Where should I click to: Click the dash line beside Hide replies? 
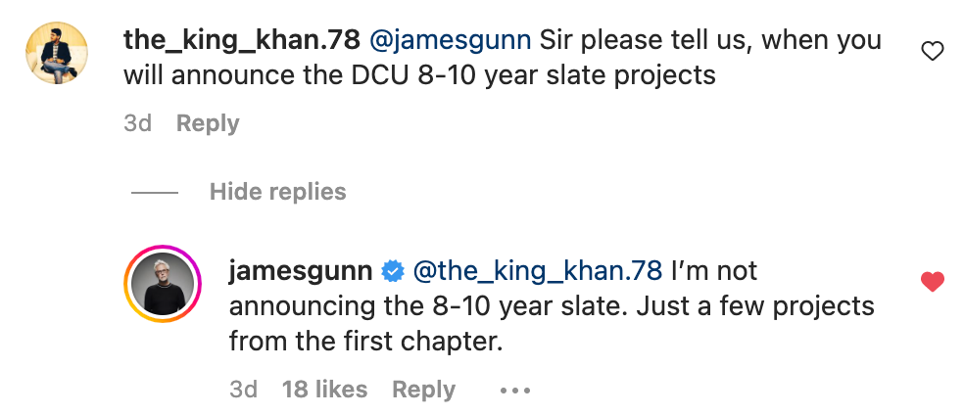coord(155,193)
